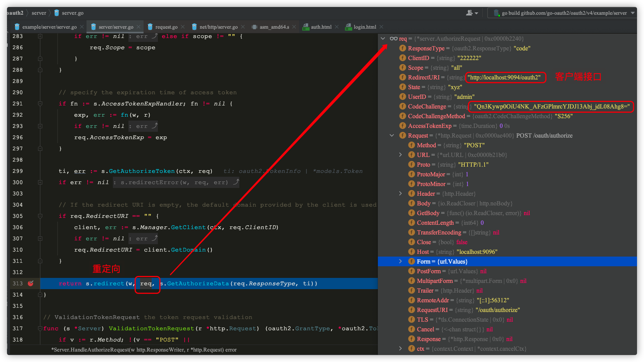Viewport: 644px width, 362px height.
Task: Click the field icon beside GetBody
Action: [412, 213]
